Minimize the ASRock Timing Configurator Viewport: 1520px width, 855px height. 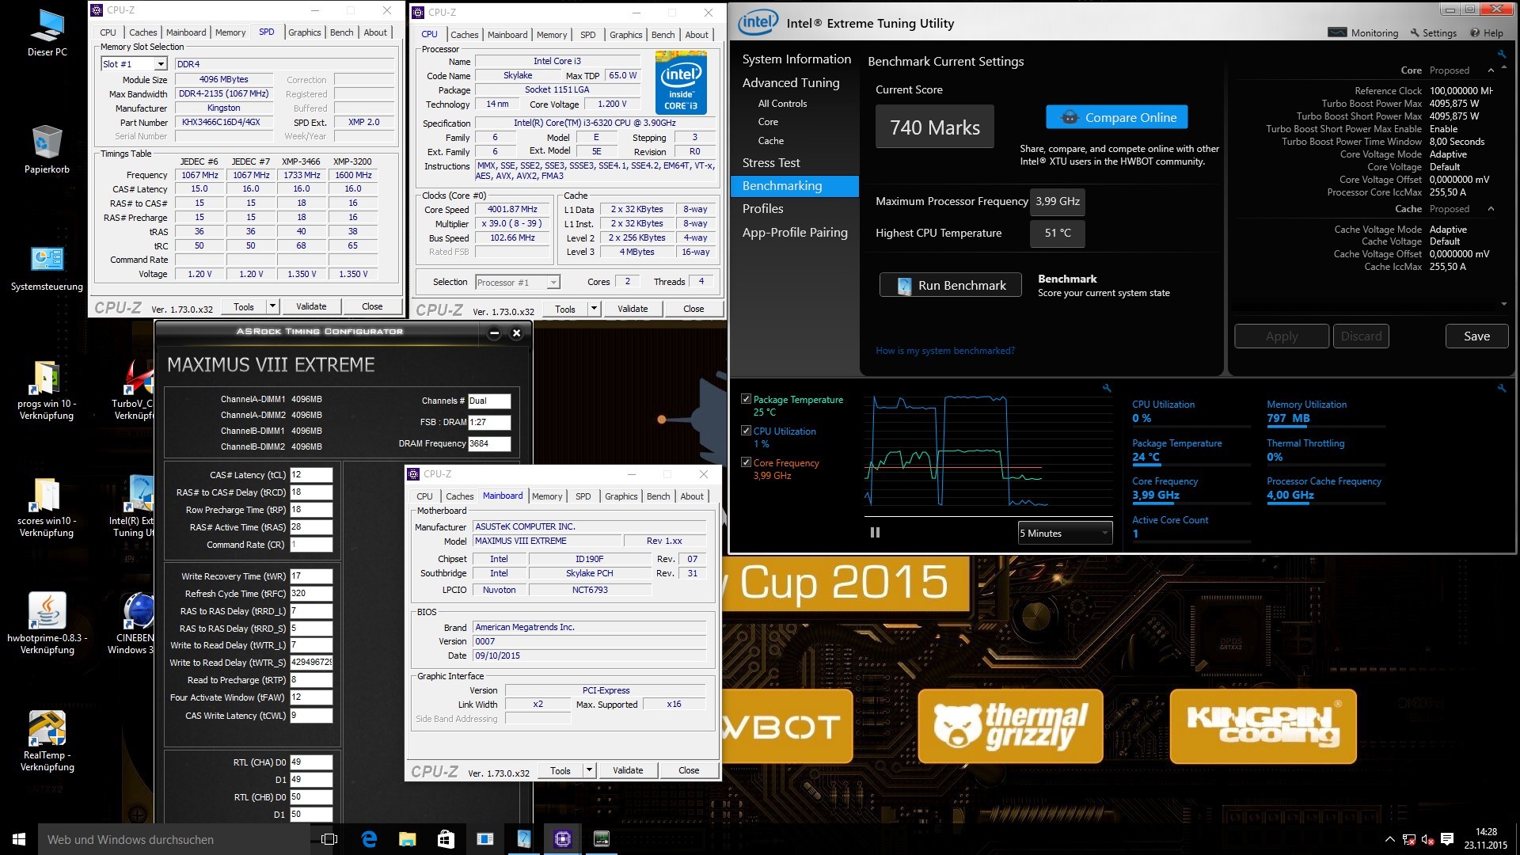coord(494,333)
